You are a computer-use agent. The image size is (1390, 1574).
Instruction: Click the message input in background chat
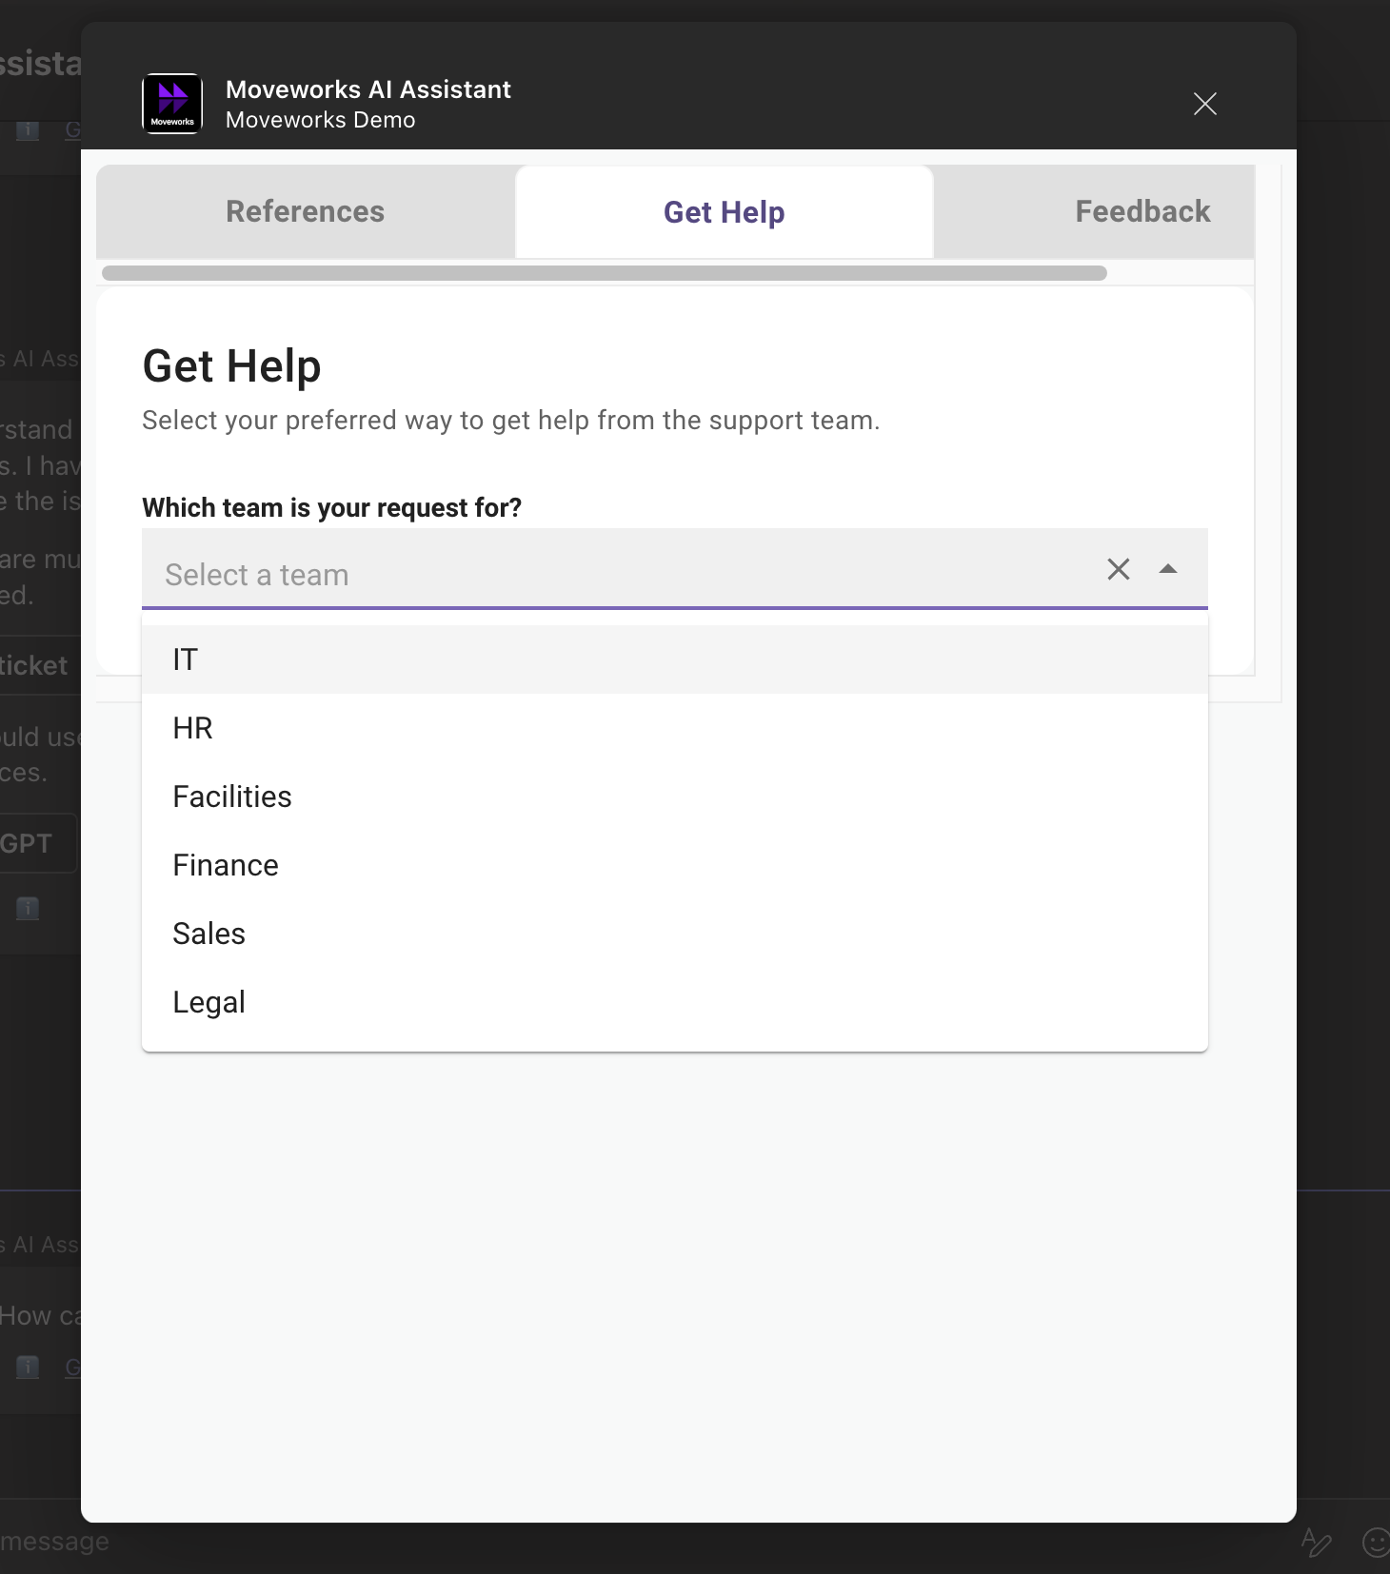[x=54, y=1541]
